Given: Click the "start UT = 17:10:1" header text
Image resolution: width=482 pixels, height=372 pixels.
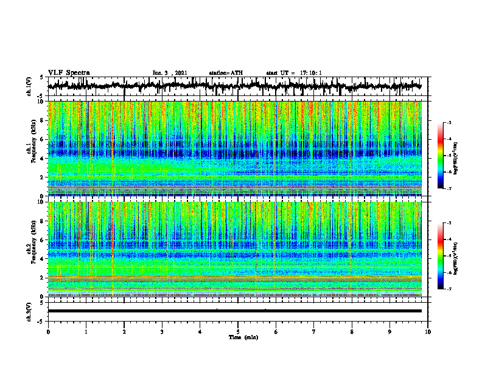Looking at the screenshot, I should (294, 73).
